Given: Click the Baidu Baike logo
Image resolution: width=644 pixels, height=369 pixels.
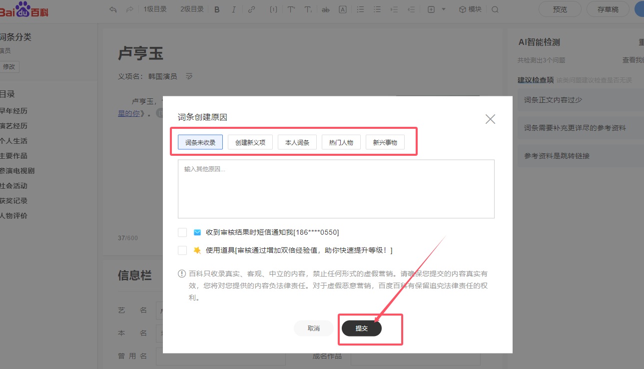Looking at the screenshot, I should point(24,9).
